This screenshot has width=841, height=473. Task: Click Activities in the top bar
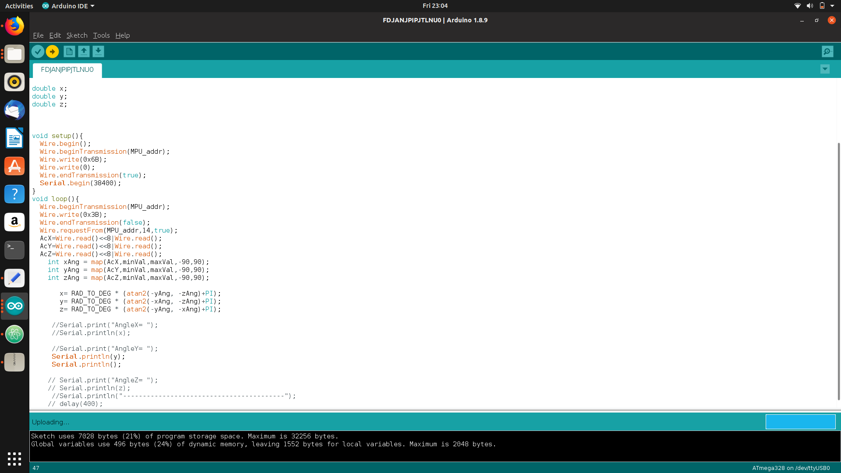click(x=19, y=6)
